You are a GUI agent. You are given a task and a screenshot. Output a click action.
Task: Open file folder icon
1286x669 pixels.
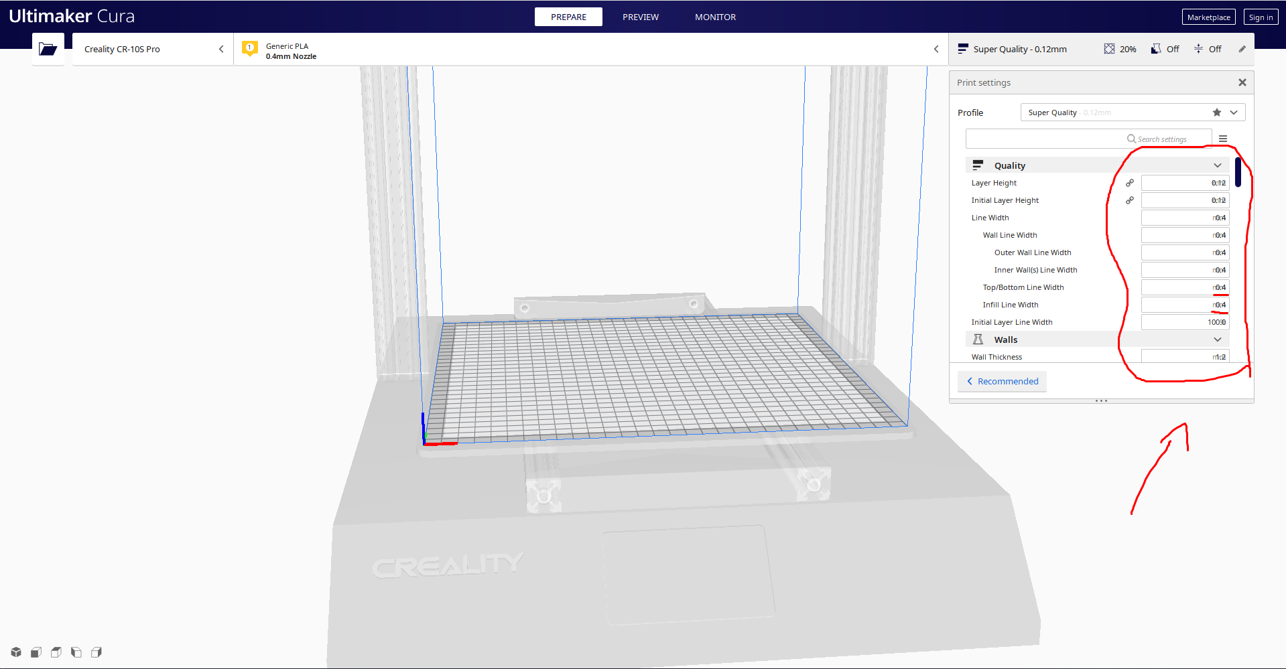click(48, 49)
